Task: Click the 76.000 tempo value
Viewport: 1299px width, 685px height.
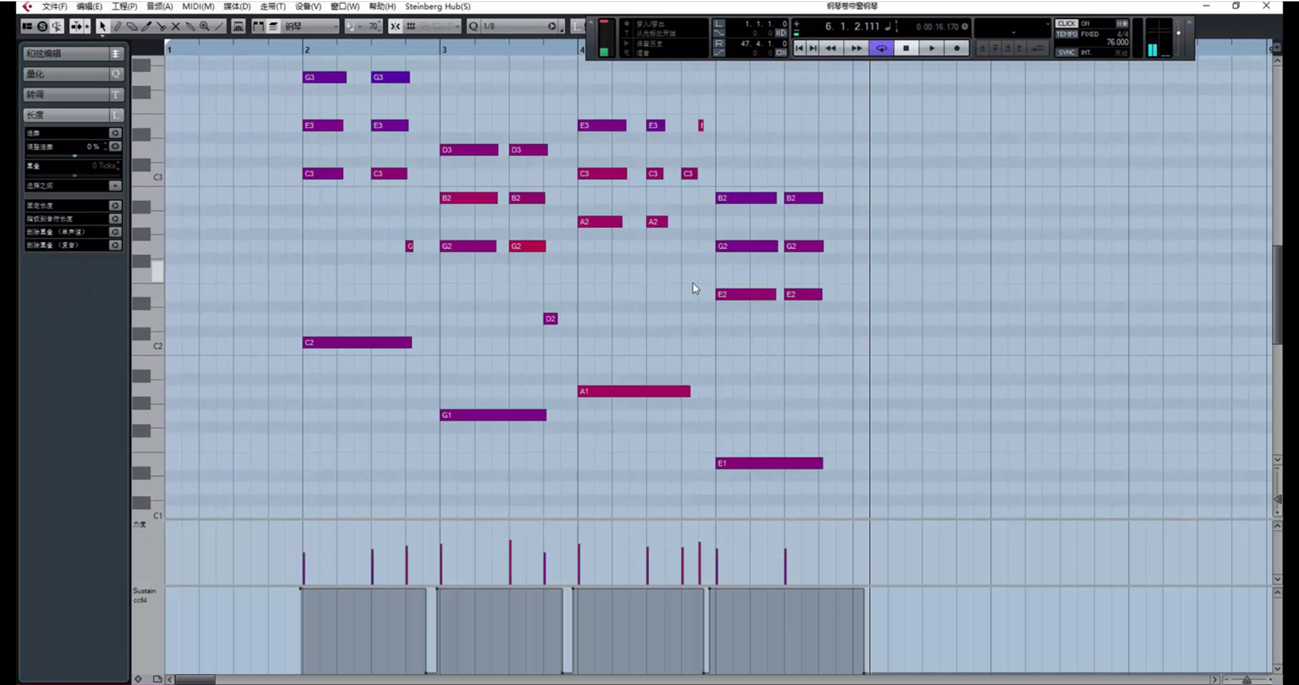Action: [1117, 42]
